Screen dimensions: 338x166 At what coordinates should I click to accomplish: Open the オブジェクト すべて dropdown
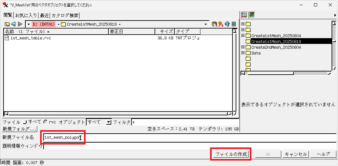(x=108, y=122)
